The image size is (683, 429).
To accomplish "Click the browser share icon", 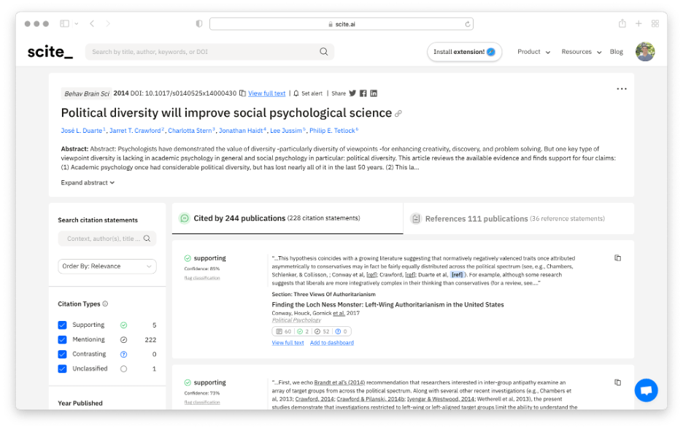I will coord(622,23).
